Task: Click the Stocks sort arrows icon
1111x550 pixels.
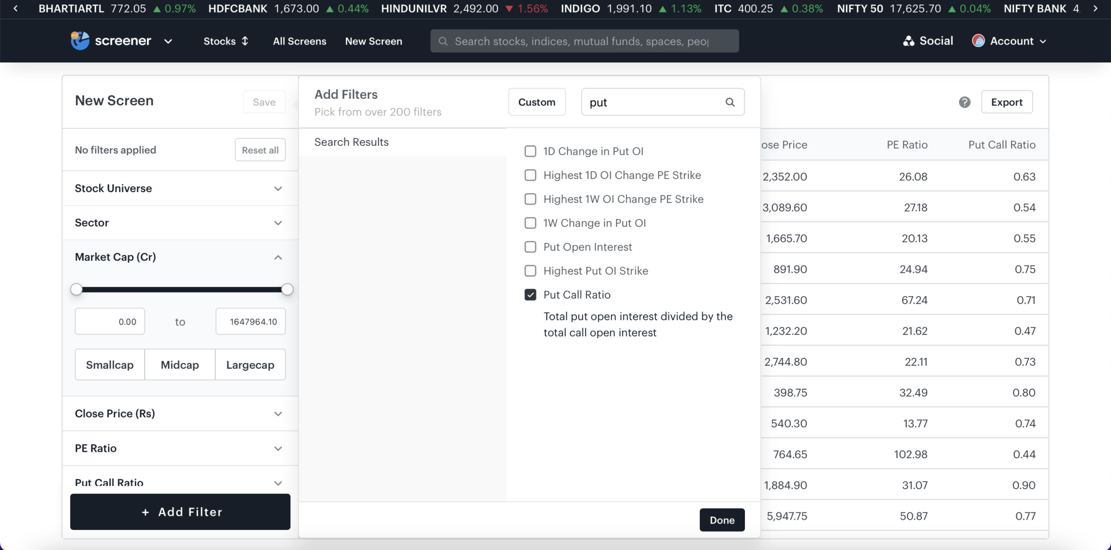Action: click(245, 41)
